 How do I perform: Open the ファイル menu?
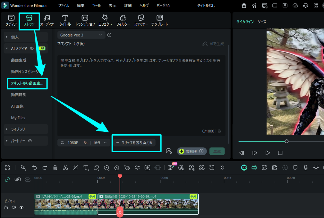pos(64,5)
